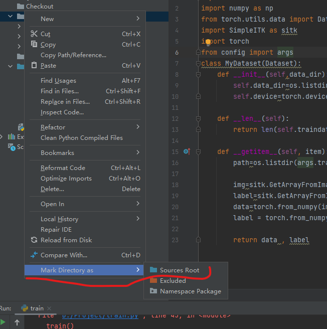Viewport: 327px width, 329px height.
Task: Select Cut from context menu
Action: 85,34
